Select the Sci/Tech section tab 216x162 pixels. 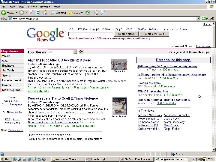click(x=12, y=70)
